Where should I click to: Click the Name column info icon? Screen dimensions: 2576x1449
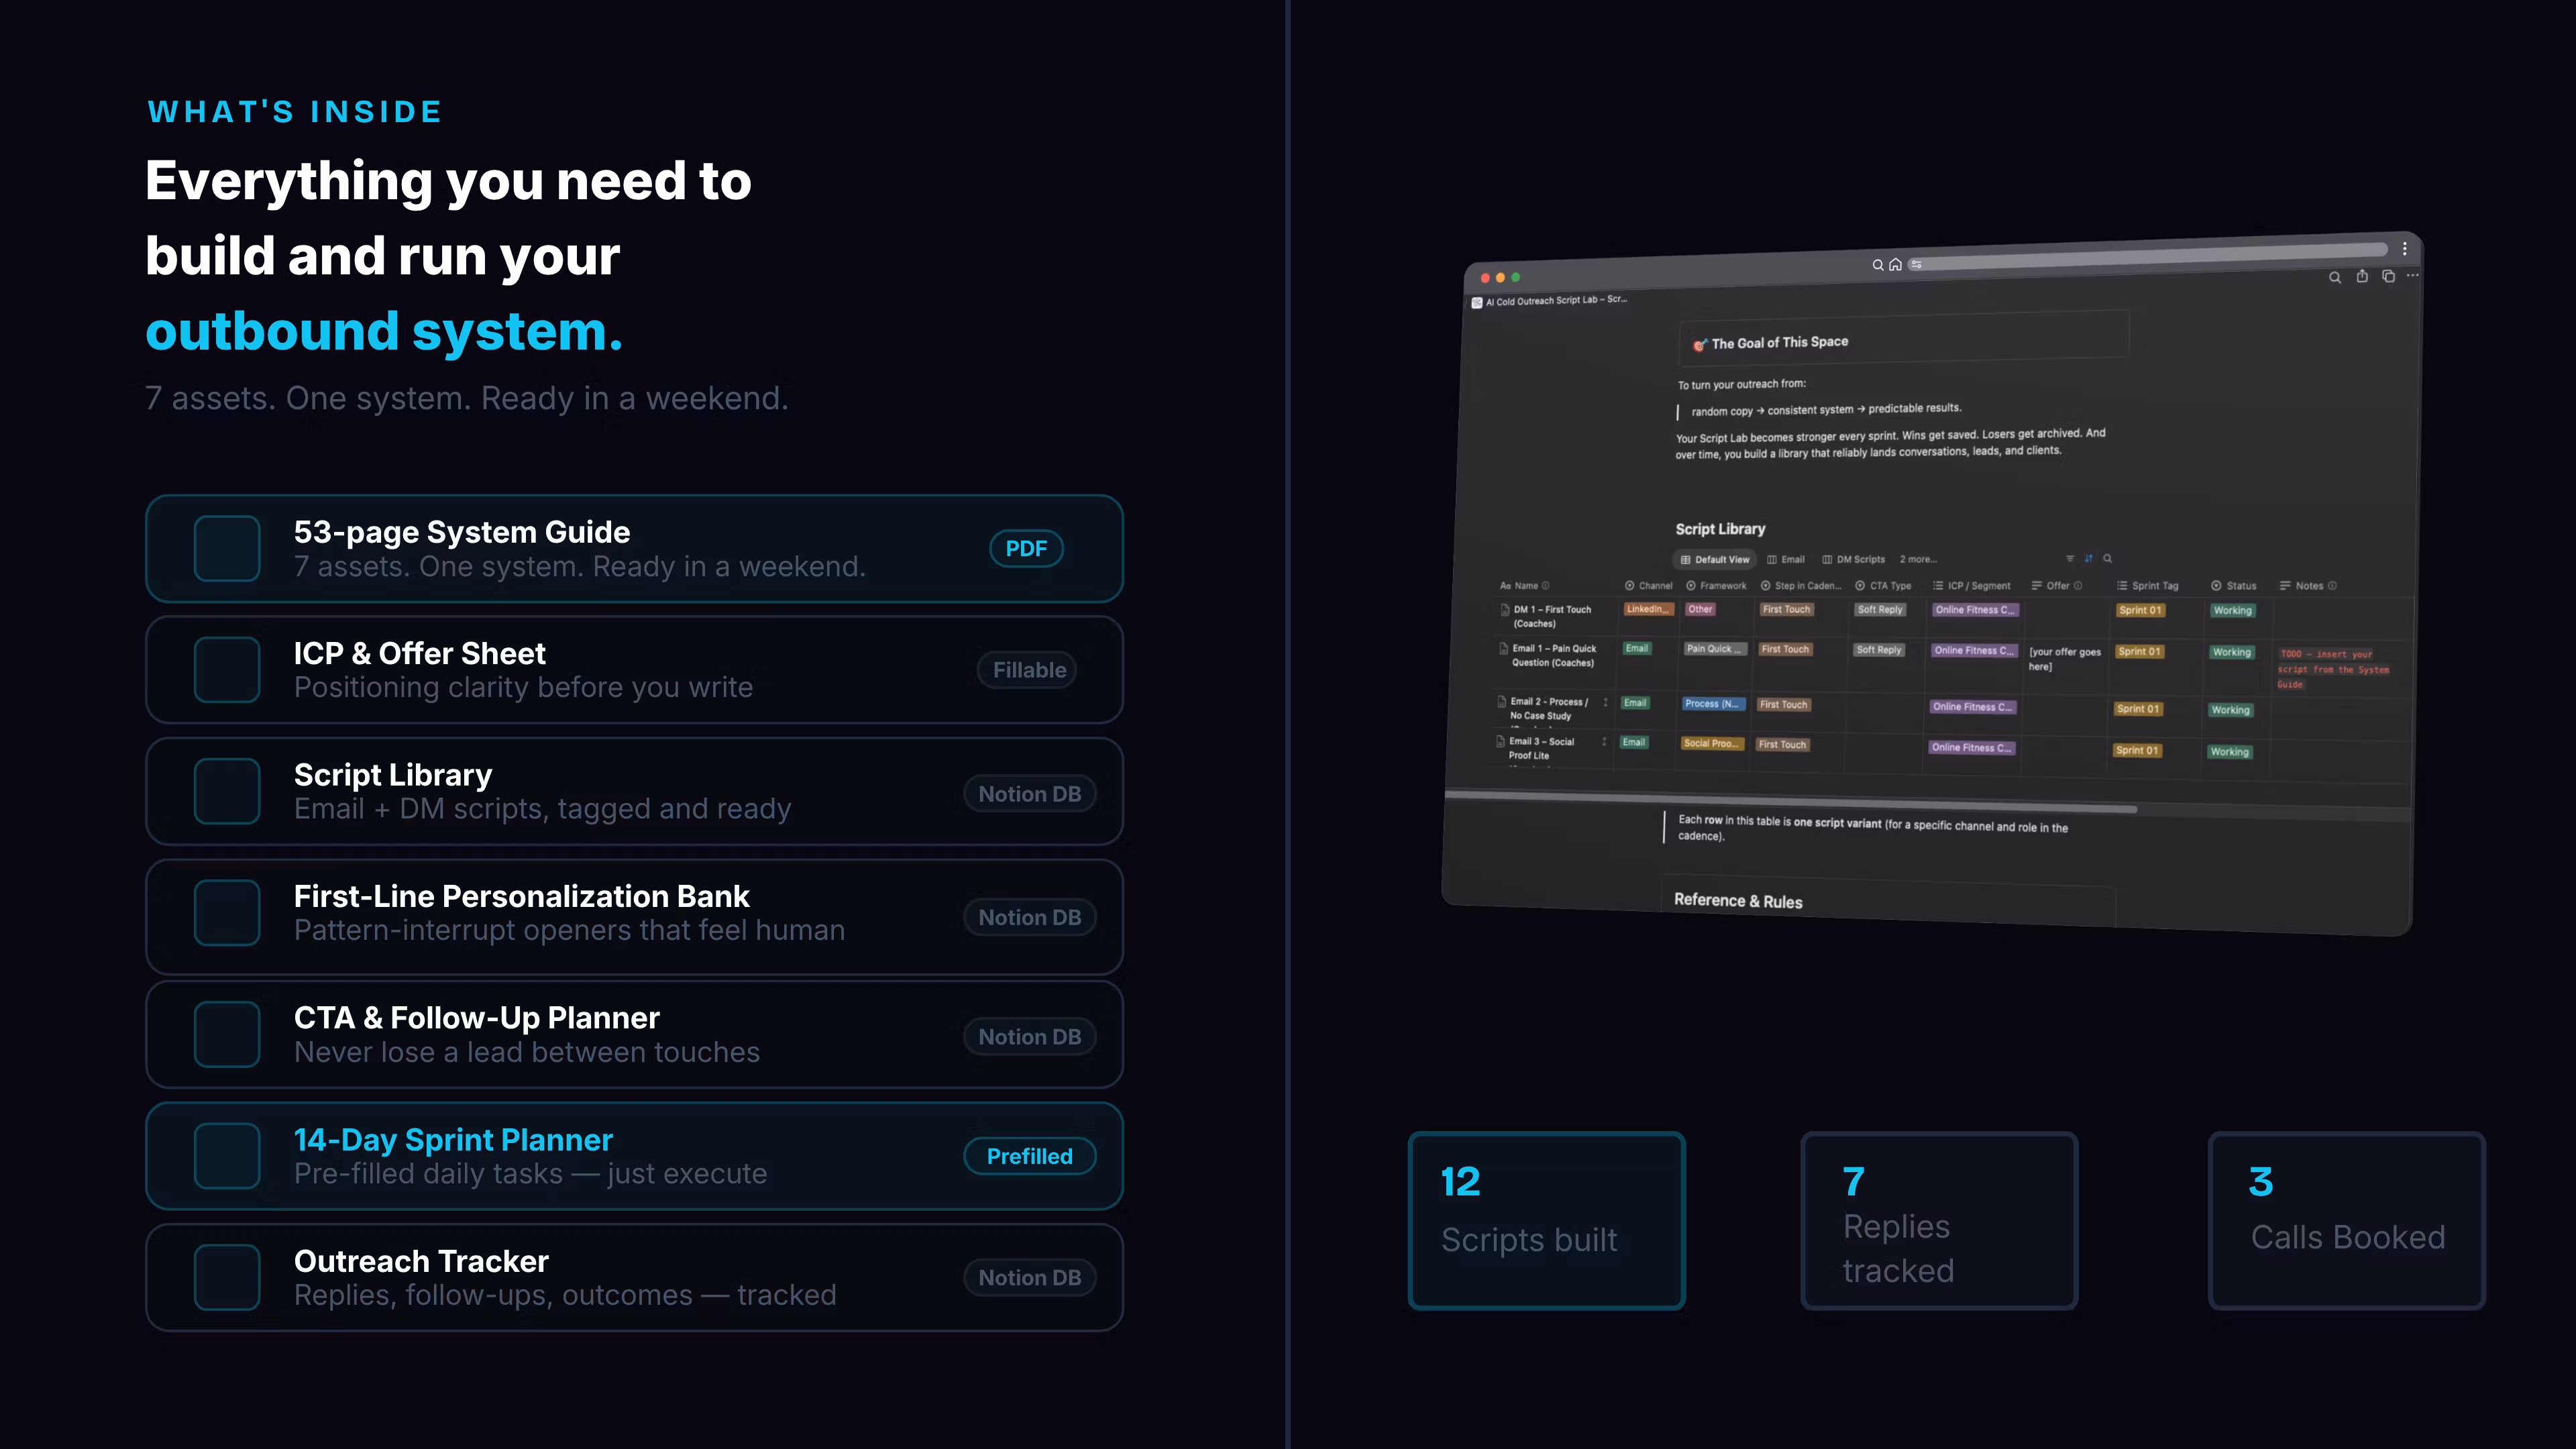[1545, 586]
